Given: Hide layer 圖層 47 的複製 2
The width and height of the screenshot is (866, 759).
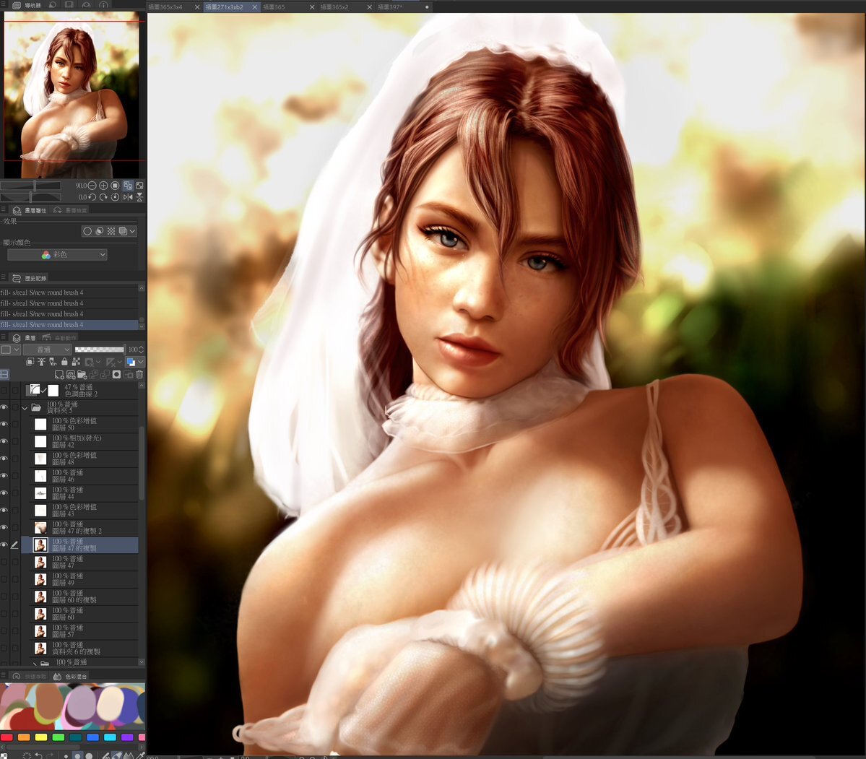Looking at the screenshot, I should click(4, 527).
